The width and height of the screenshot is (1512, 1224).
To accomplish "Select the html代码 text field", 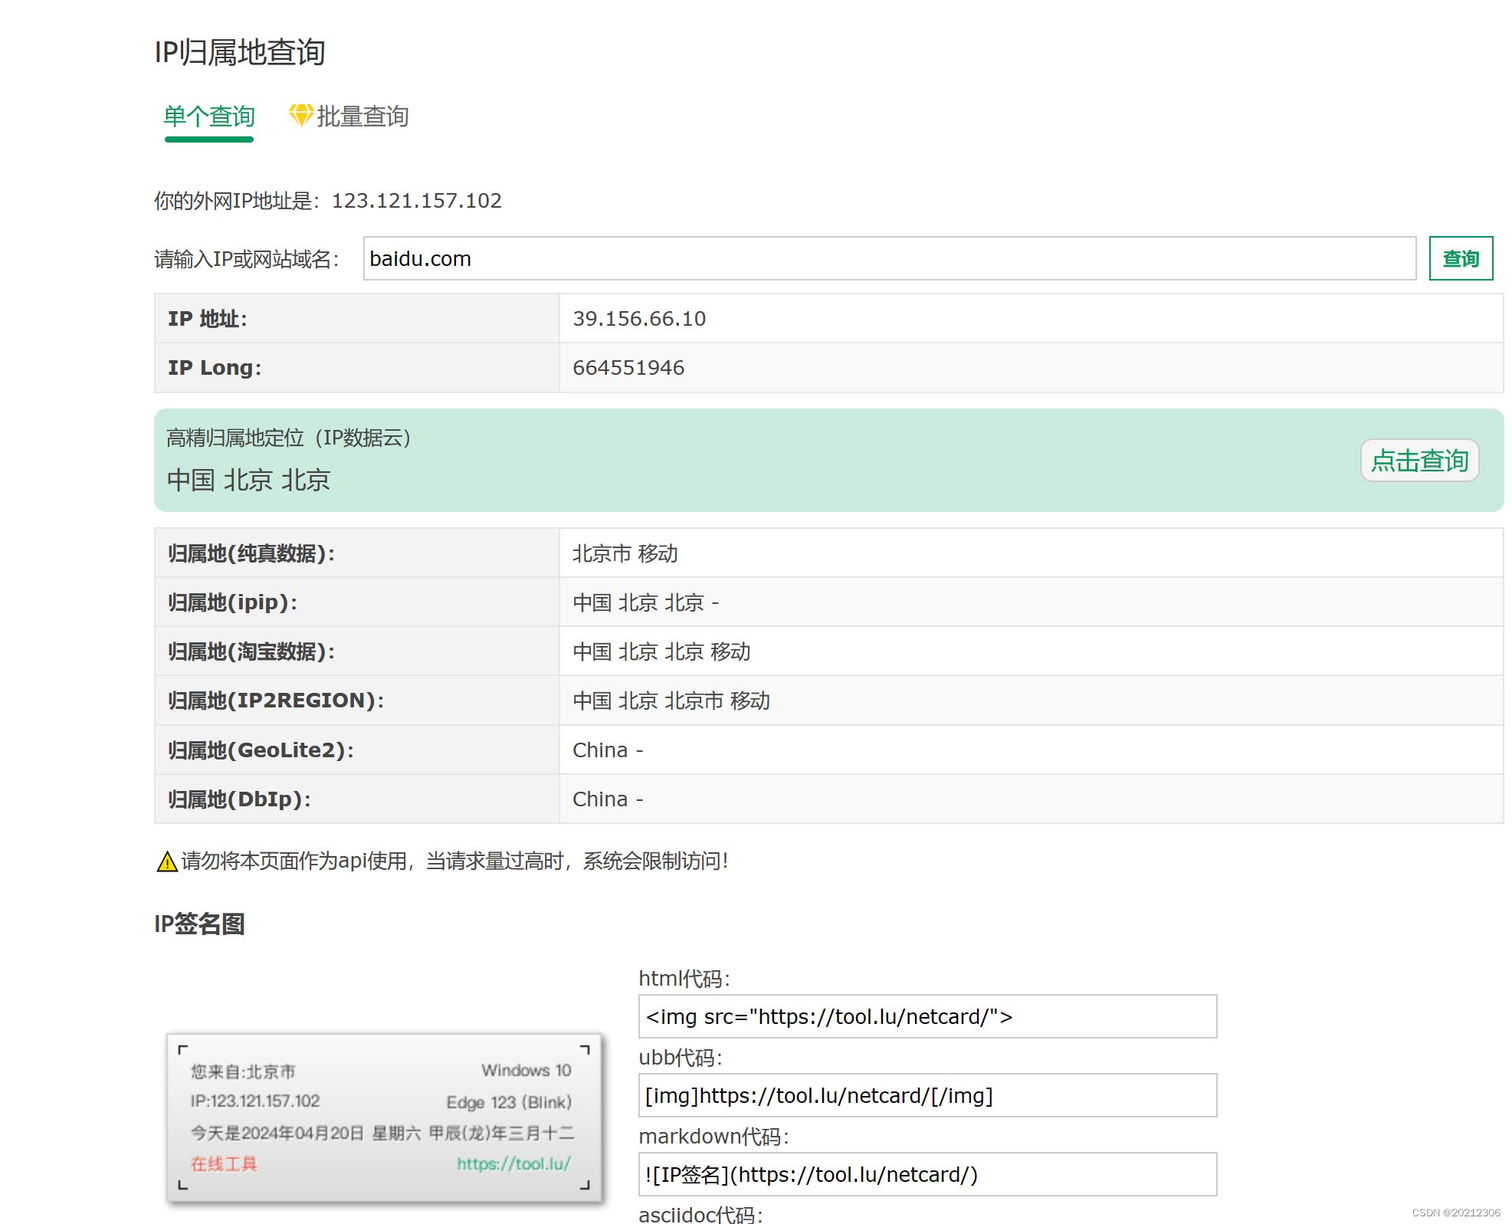I will click(x=927, y=1016).
